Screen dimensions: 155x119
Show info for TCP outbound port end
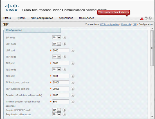73,89
